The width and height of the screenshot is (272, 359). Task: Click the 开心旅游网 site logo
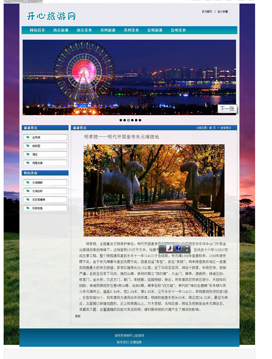click(51, 16)
